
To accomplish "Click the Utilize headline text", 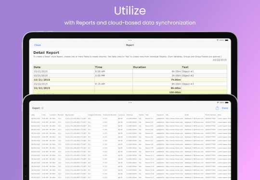I will [130, 11].
